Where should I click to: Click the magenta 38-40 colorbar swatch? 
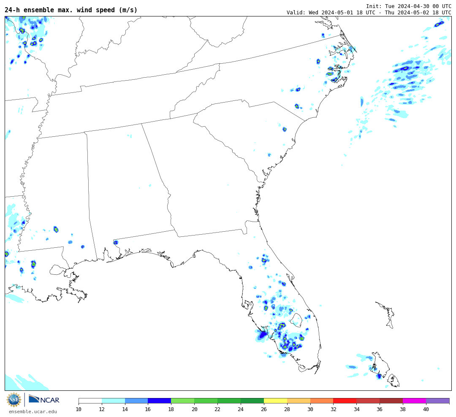tap(415, 401)
